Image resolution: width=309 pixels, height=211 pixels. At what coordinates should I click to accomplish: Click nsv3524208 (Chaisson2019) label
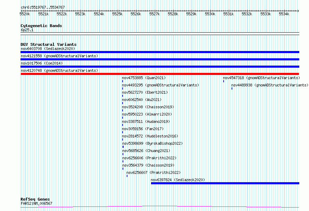(148, 107)
